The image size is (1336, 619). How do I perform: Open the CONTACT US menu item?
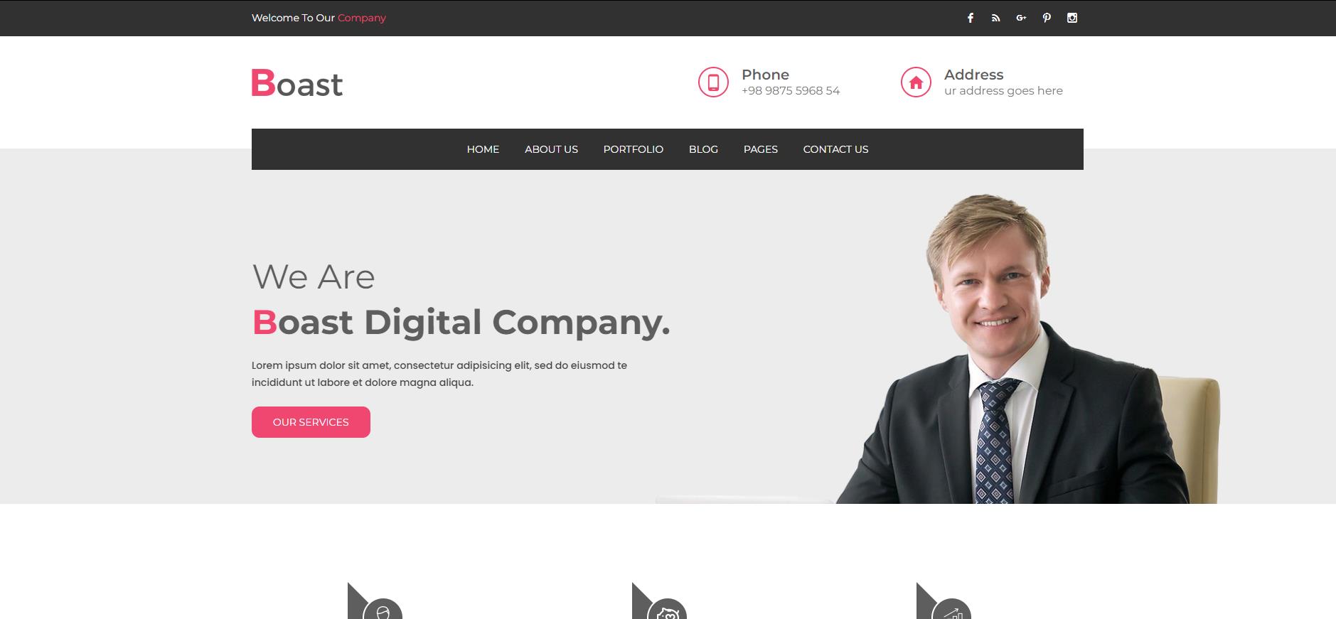pyautogui.click(x=835, y=149)
